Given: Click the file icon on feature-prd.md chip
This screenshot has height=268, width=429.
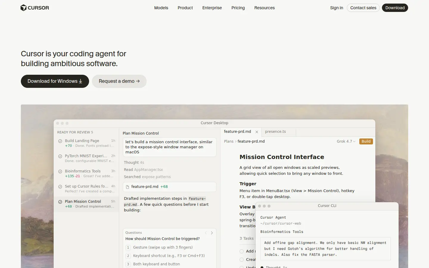Looking at the screenshot, I should (128, 187).
